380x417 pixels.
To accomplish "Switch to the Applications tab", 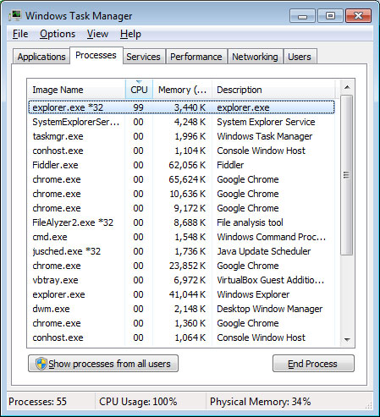I will [x=41, y=57].
